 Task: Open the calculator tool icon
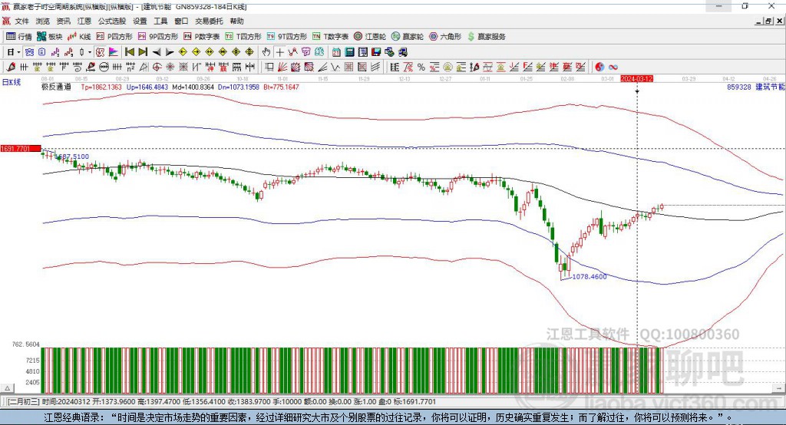coord(349,52)
